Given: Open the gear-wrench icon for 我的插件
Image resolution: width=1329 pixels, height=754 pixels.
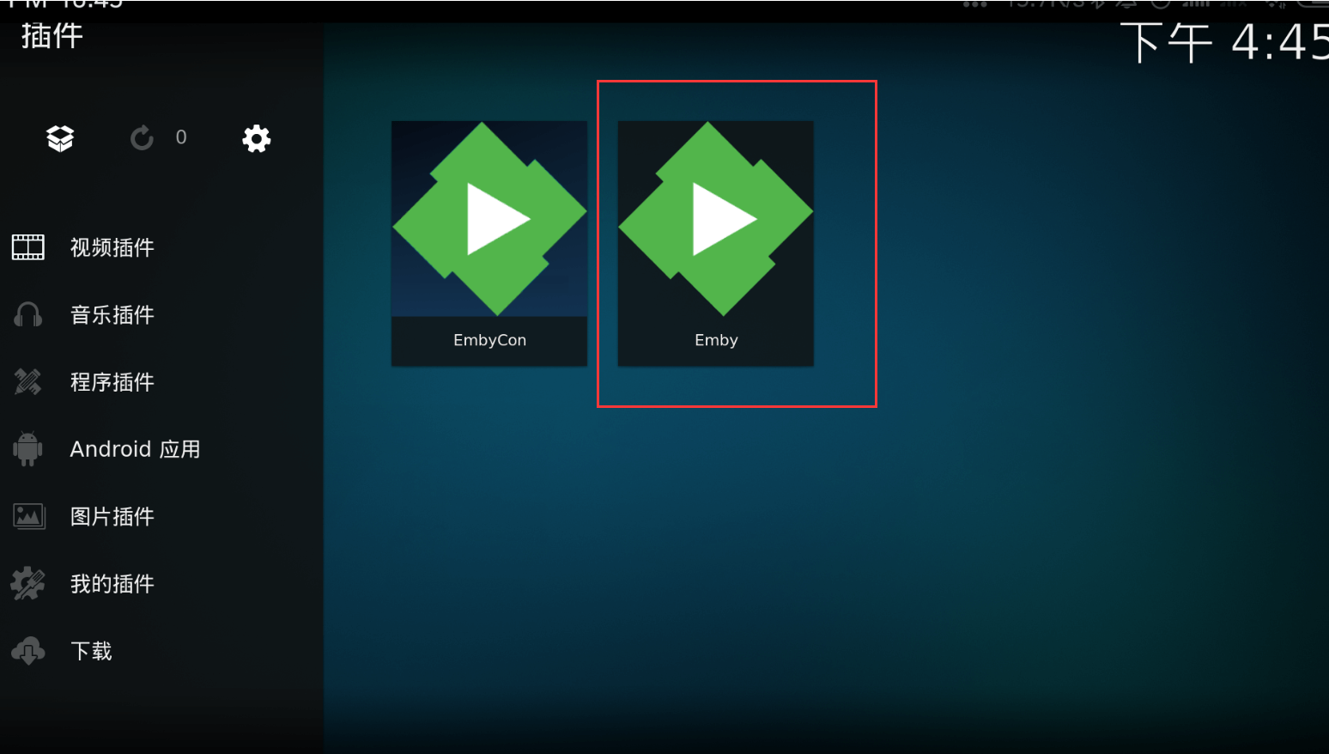Looking at the screenshot, I should pyautogui.click(x=28, y=583).
